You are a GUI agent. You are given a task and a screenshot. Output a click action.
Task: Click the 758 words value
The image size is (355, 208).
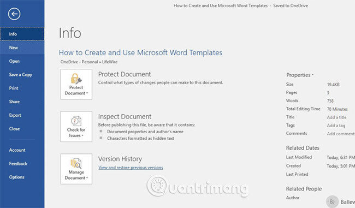click(x=330, y=101)
